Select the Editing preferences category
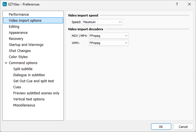Screen dimensions: 196x132 14,27
